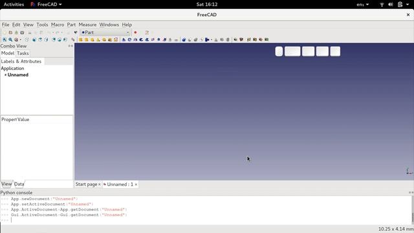The image size is (414, 233).
Task: Open the Macros dialog icon
Action: pos(147,32)
